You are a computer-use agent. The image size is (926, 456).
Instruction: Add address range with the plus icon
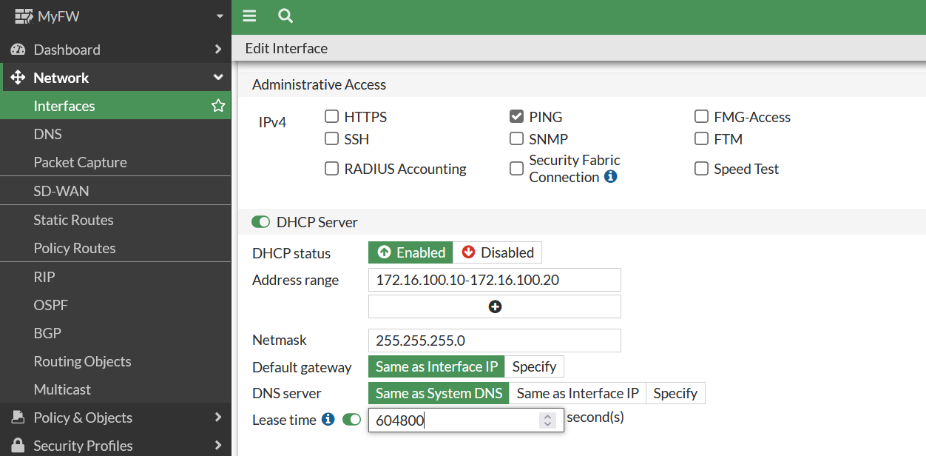[x=495, y=306]
